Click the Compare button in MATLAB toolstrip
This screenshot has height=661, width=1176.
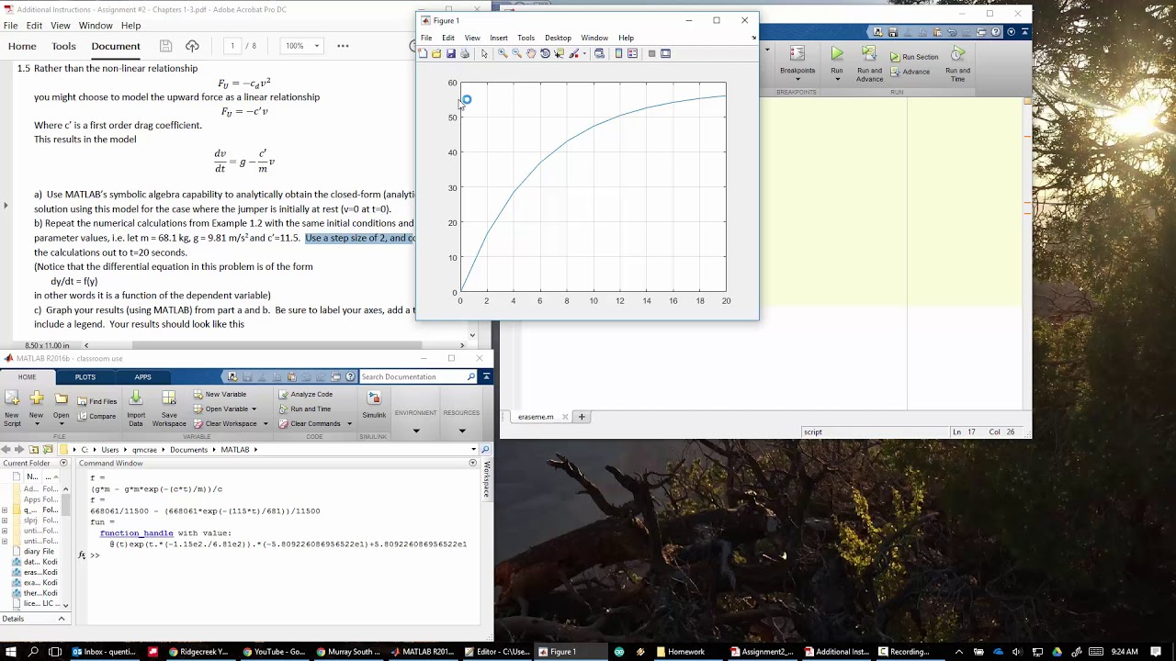96,417
